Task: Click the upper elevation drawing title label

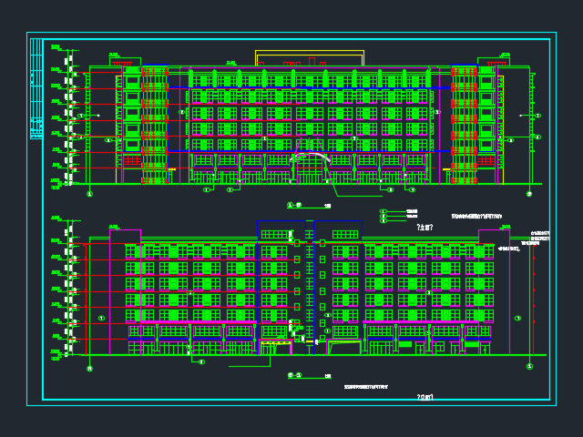Action: (295, 205)
